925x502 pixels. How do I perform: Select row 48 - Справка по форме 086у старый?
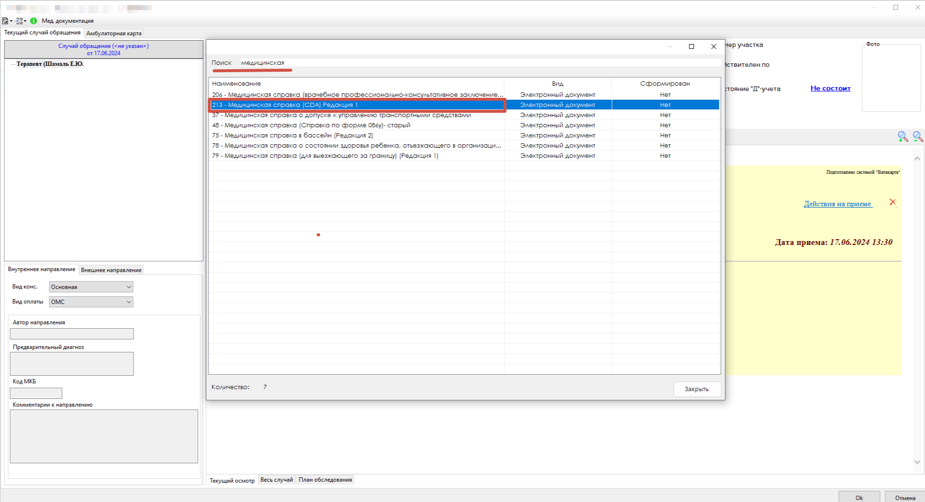pyautogui.click(x=464, y=125)
